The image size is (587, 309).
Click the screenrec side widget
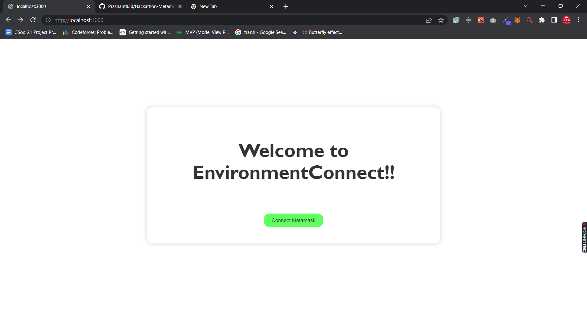click(x=584, y=237)
